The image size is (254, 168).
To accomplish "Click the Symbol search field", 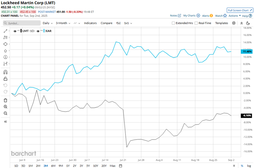I will coord(22,23).
